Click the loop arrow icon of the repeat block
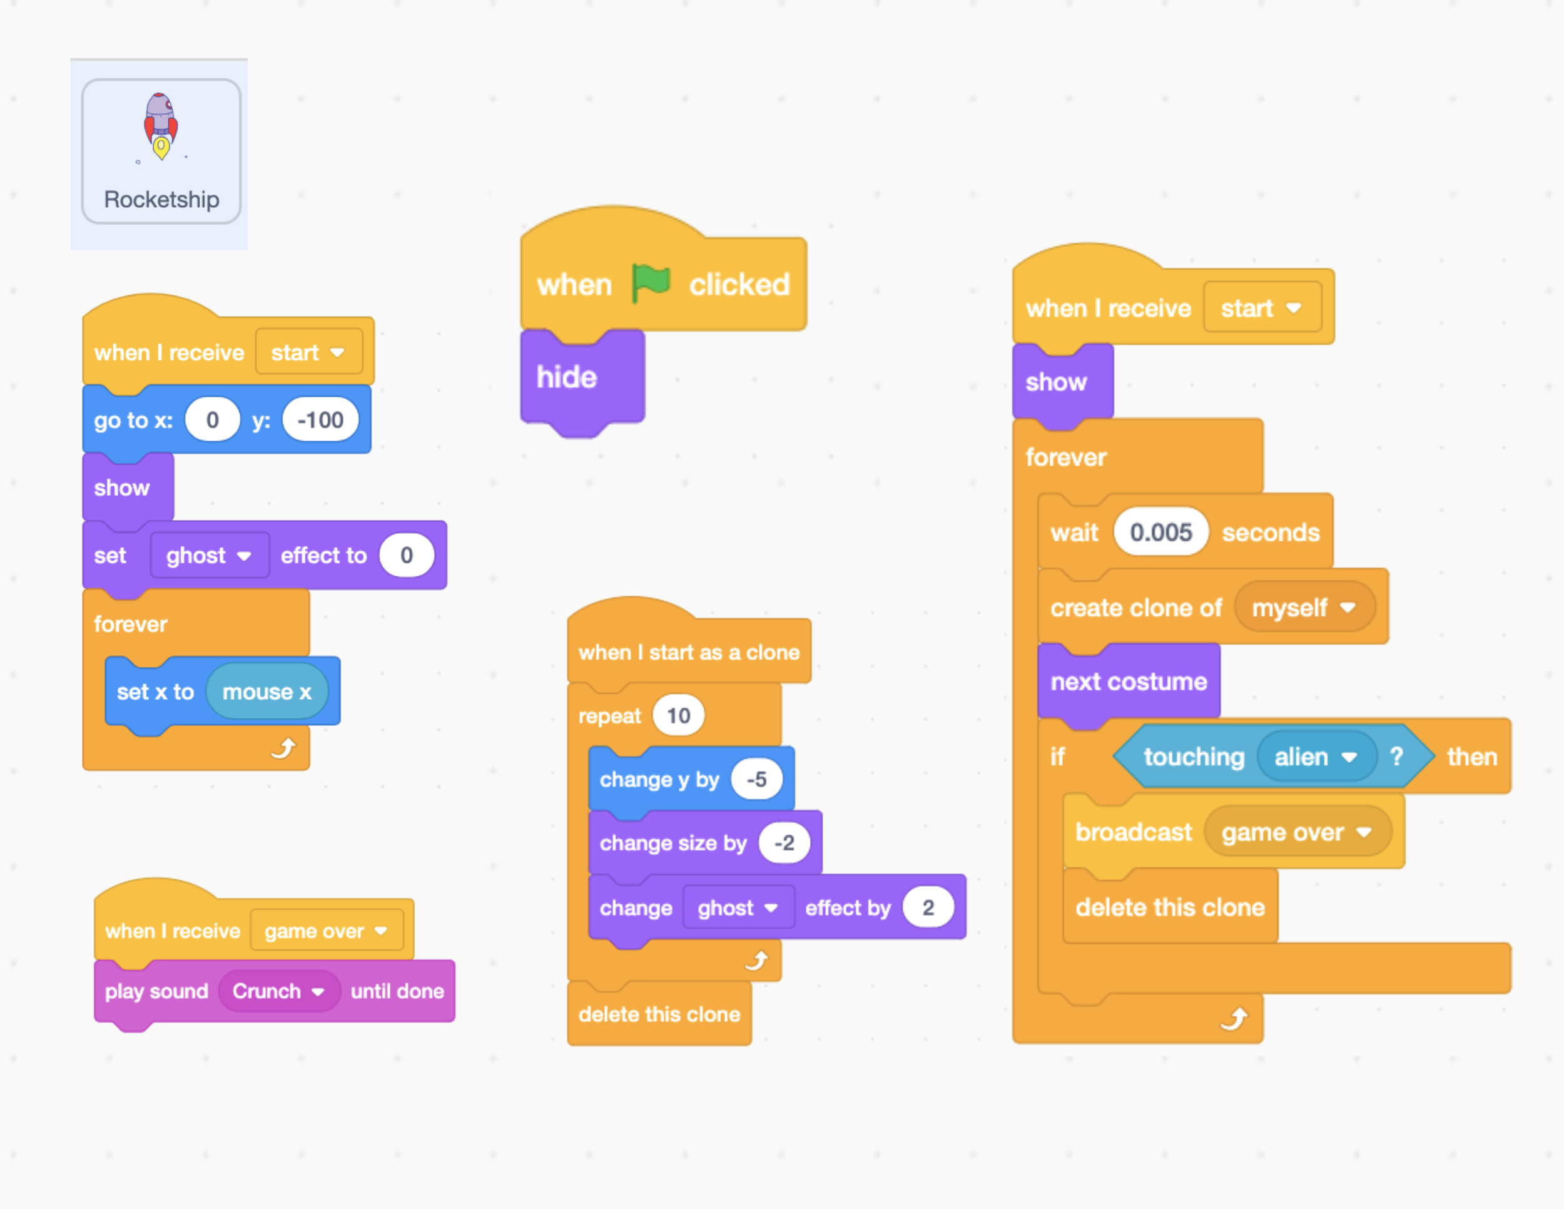This screenshot has width=1564, height=1209. [756, 961]
